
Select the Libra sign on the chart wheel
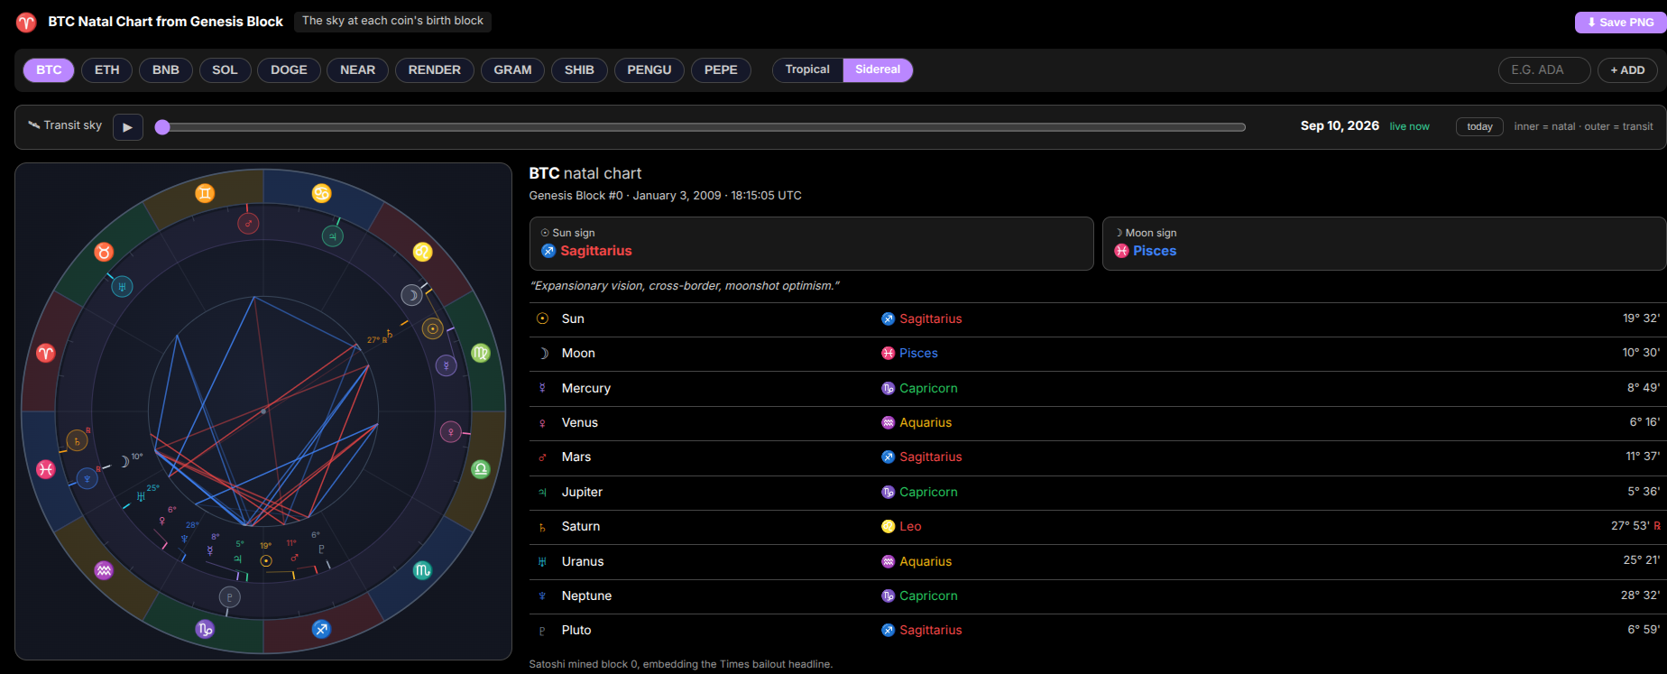(x=481, y=468)
